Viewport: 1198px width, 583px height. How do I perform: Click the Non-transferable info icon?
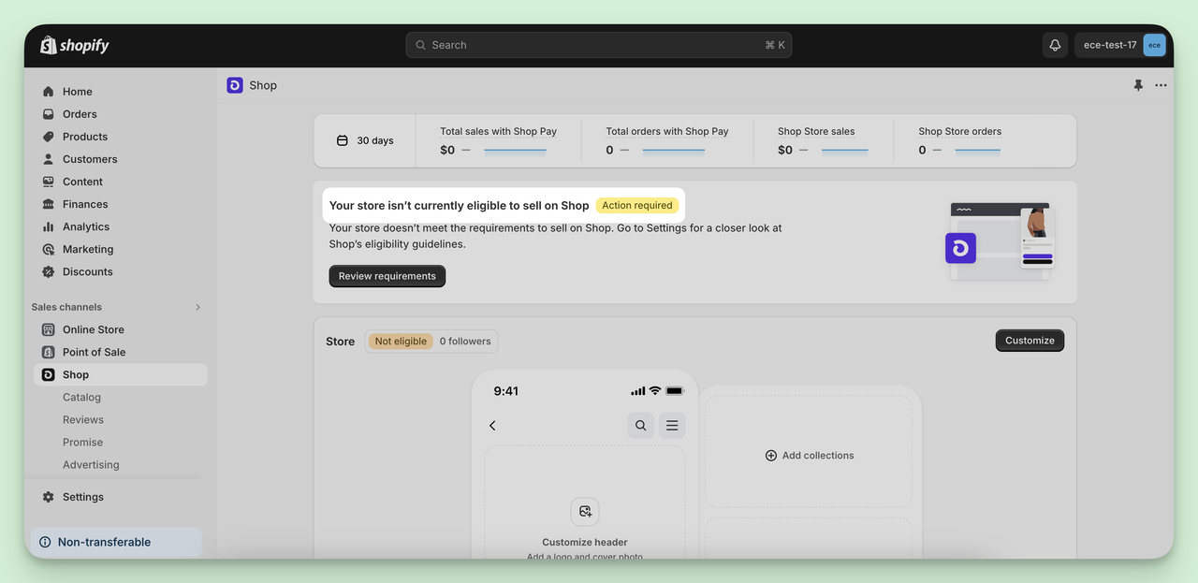[x=45, y=542]
